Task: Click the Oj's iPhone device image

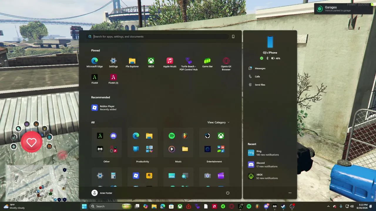Action: click(270, 42)
